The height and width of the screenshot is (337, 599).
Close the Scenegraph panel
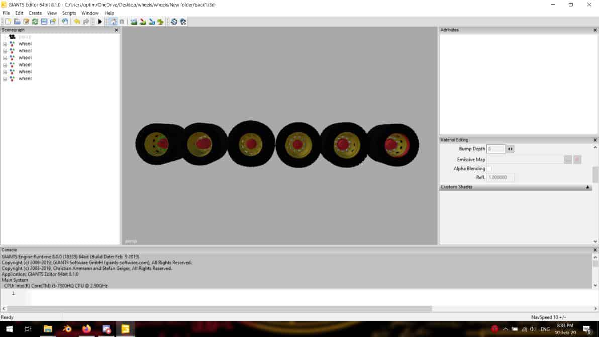tap(116, 30)
